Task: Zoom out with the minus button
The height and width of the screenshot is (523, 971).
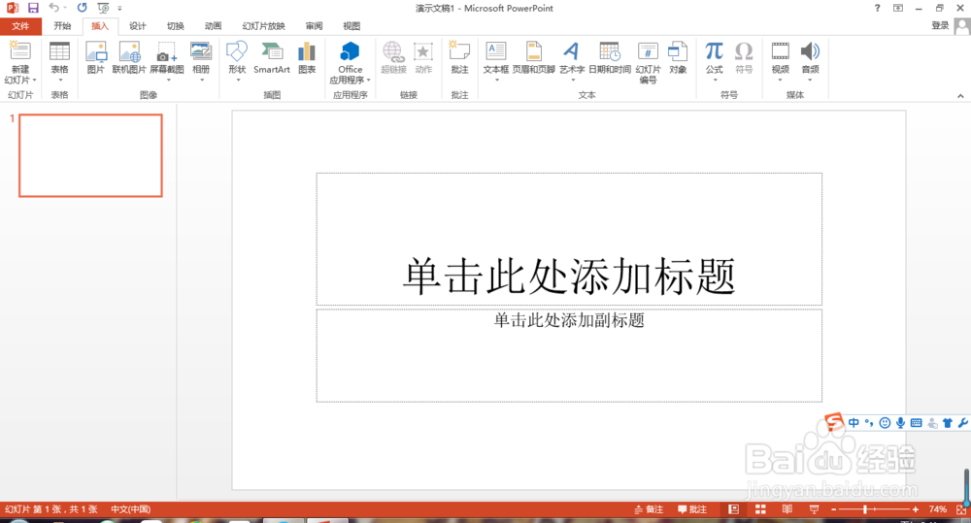Action: click(833, 509)
